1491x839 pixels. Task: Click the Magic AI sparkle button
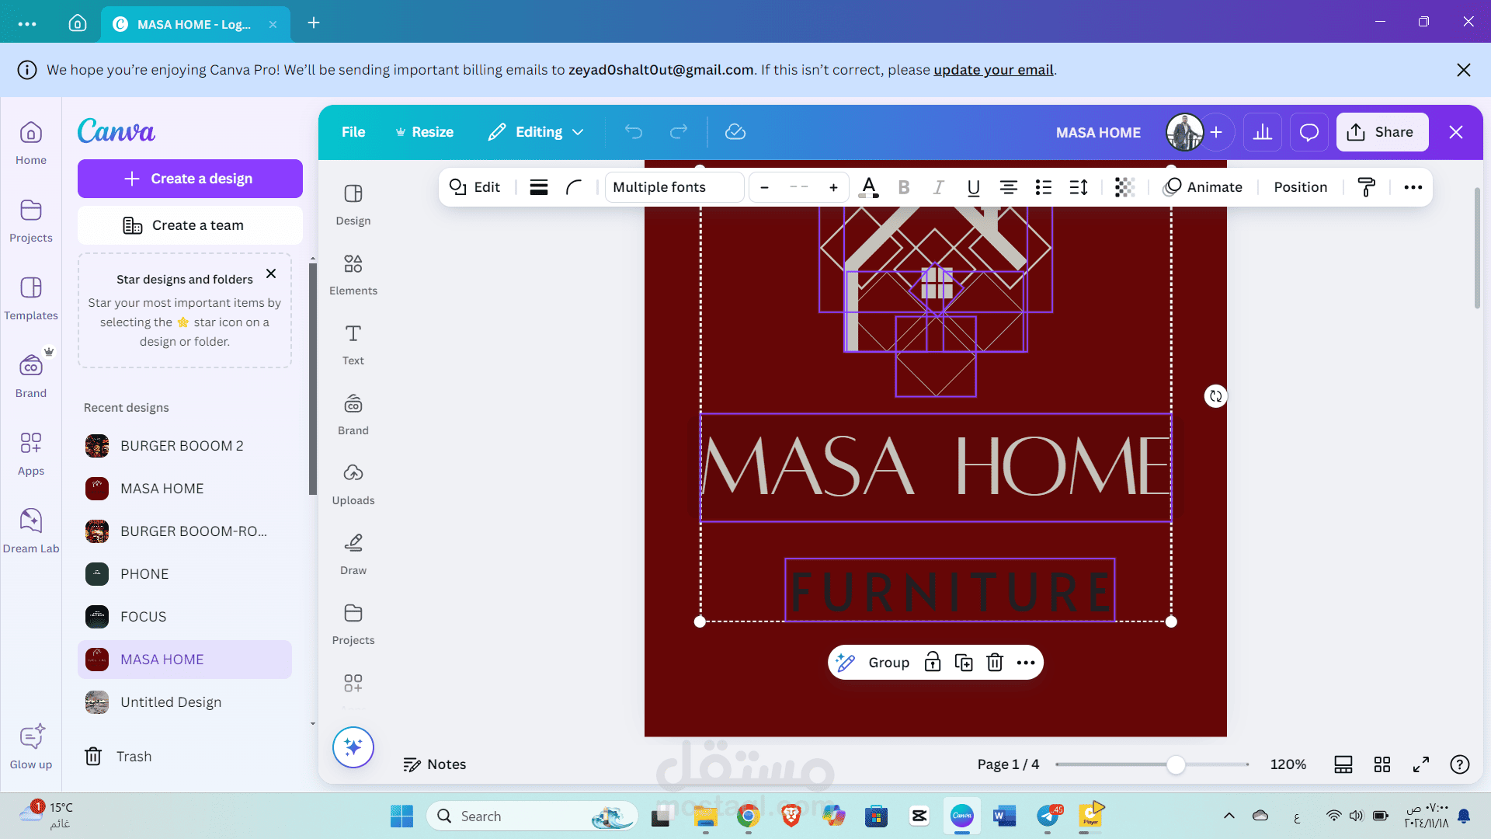click(353, 747)
